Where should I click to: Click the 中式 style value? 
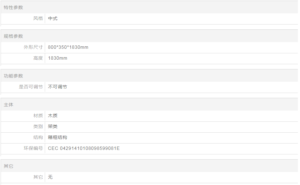[x=53, y=18]
